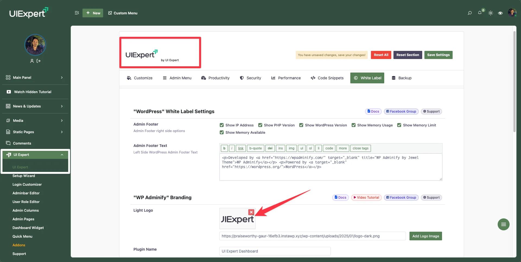Click the Plugin Name input field
This screenshot has width=521, height=262.
coord(275,251)
